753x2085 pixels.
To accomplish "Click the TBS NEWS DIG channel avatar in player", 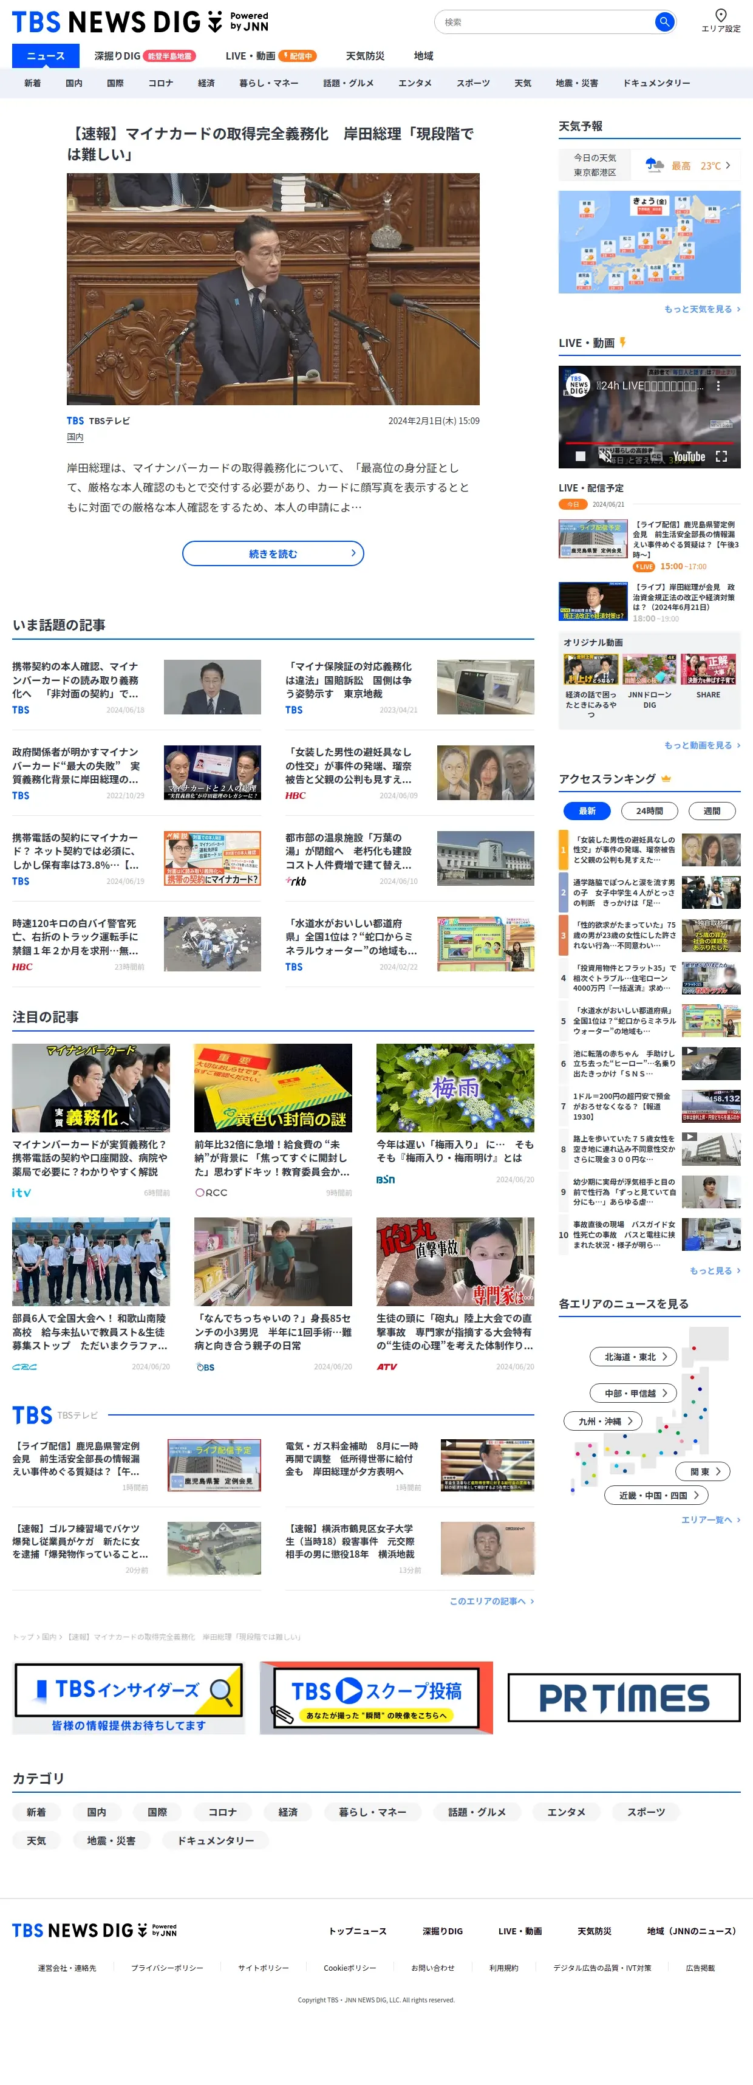I will point(578,385).
